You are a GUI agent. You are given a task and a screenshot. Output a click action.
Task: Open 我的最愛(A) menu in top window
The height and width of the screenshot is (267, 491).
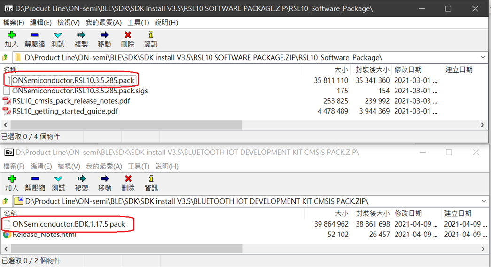click(103, 23)
